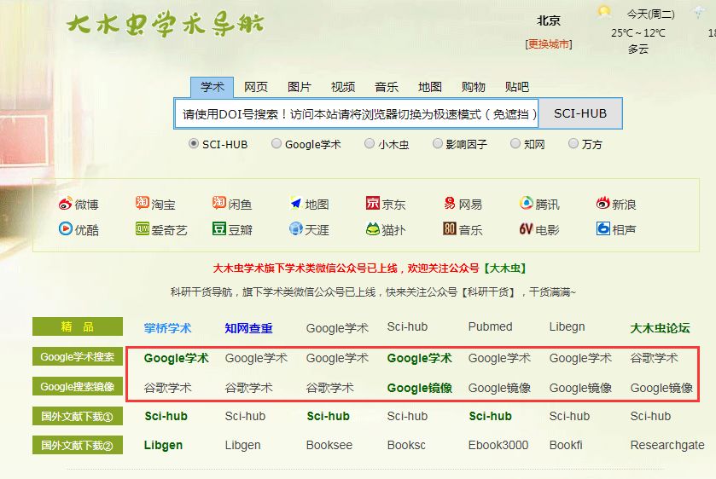Open the 闲鱼 icon
Viewport: 716px width, 479px height.
(x=219, y=203)
